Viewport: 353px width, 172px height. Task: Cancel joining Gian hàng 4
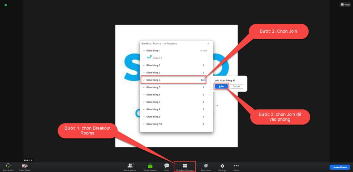point(236,86)
